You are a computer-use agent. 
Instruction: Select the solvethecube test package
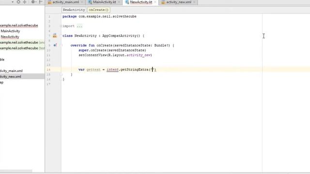point(22,48)
